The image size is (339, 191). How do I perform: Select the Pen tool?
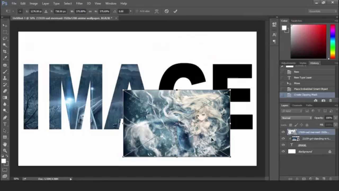(x=5, y=118)
